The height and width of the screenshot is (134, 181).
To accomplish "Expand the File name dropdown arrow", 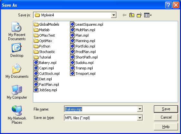I will point(140,109).
